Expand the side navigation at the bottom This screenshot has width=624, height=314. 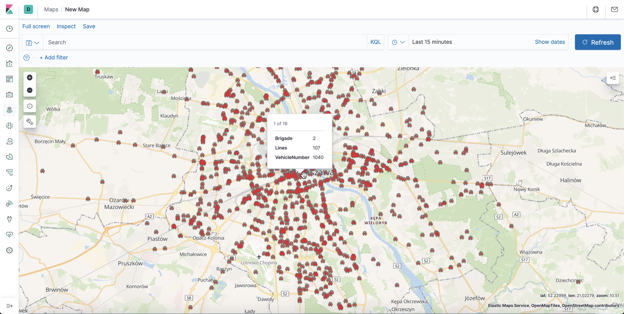point(10,306)
